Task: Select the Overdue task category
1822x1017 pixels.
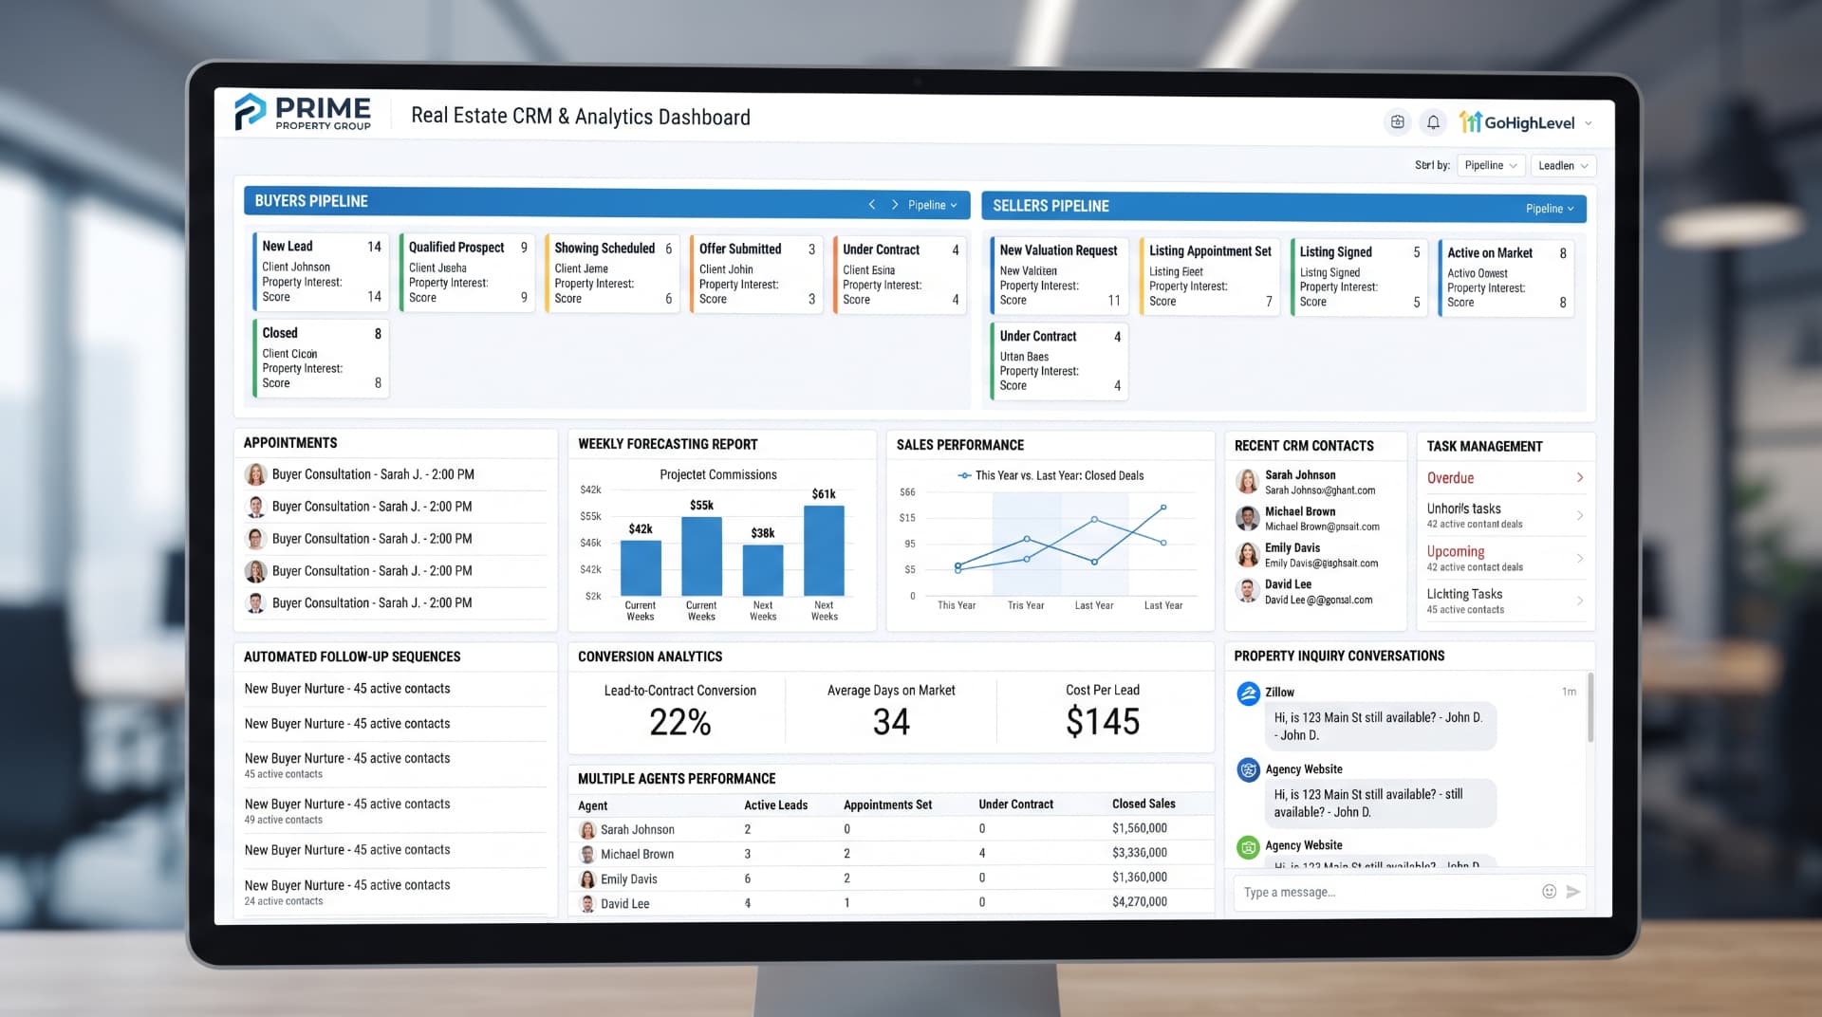Action: [x=1505, y=478]
